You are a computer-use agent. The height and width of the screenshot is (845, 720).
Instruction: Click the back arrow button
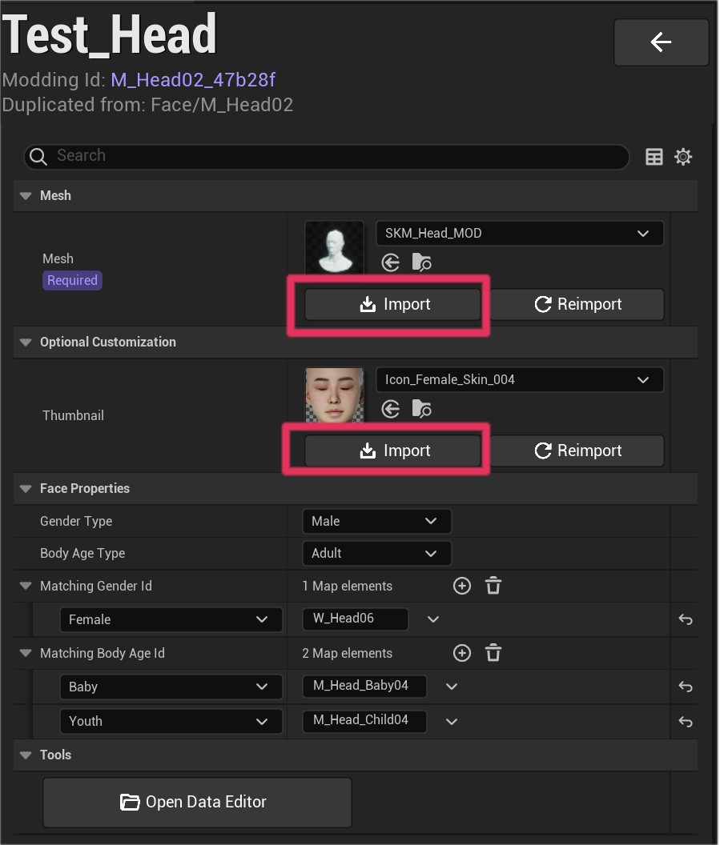[x=661, y=42]
